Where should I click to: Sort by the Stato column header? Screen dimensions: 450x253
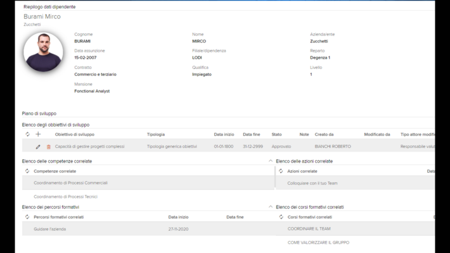click(x=276, y=134)
